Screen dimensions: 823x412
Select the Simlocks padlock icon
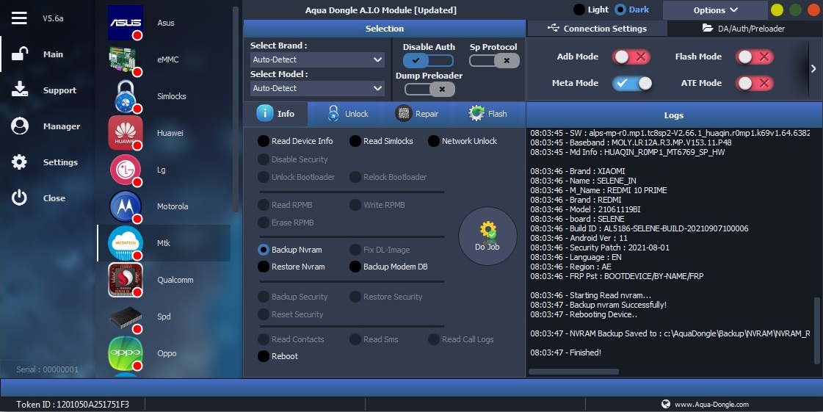point(126,96)
